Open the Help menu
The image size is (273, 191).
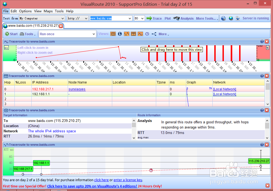(x=70, y=11)
